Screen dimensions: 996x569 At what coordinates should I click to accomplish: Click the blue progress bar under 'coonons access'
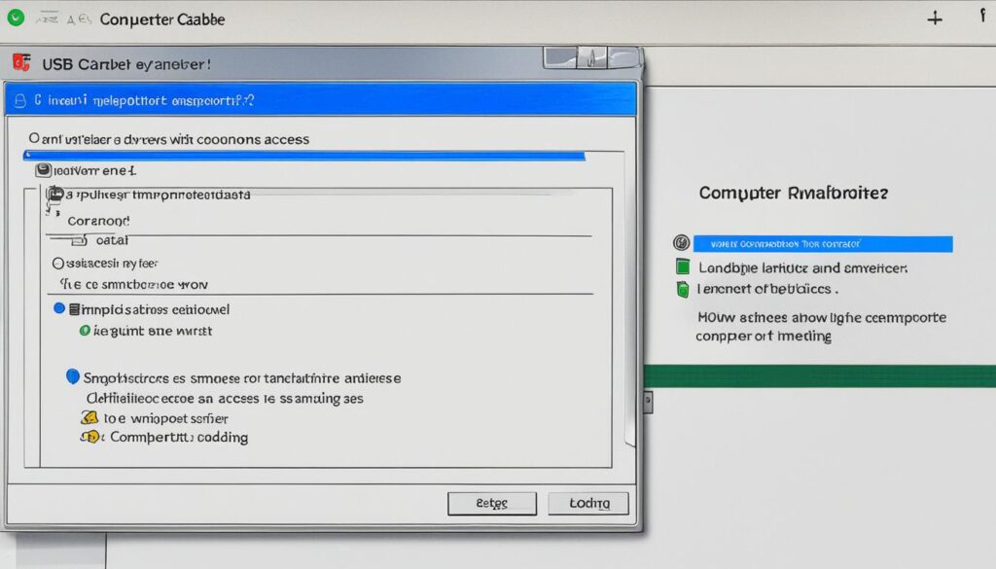click(303, 156)
